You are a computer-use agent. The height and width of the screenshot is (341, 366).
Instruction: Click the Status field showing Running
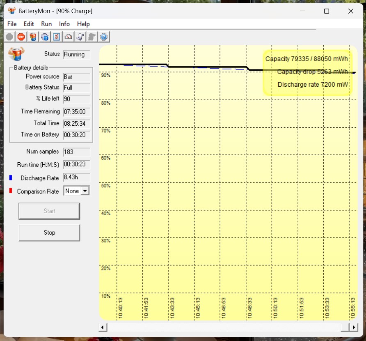[x=77, y=55]
